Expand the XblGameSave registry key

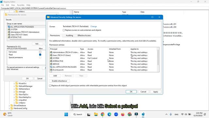[14, 89]
